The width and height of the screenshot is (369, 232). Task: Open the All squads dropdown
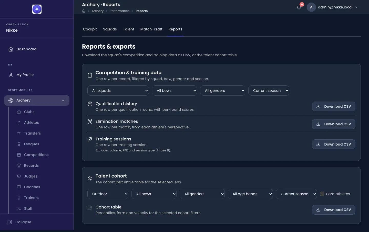pos(118,91)
